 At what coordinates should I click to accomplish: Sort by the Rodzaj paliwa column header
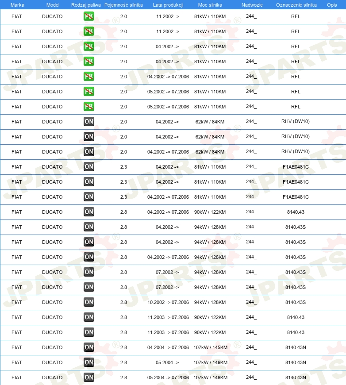tap(86, 5)
